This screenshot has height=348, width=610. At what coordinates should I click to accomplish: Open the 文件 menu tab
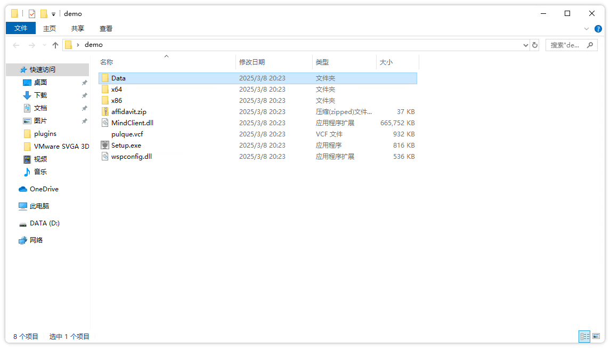click(x=21, y=28)
